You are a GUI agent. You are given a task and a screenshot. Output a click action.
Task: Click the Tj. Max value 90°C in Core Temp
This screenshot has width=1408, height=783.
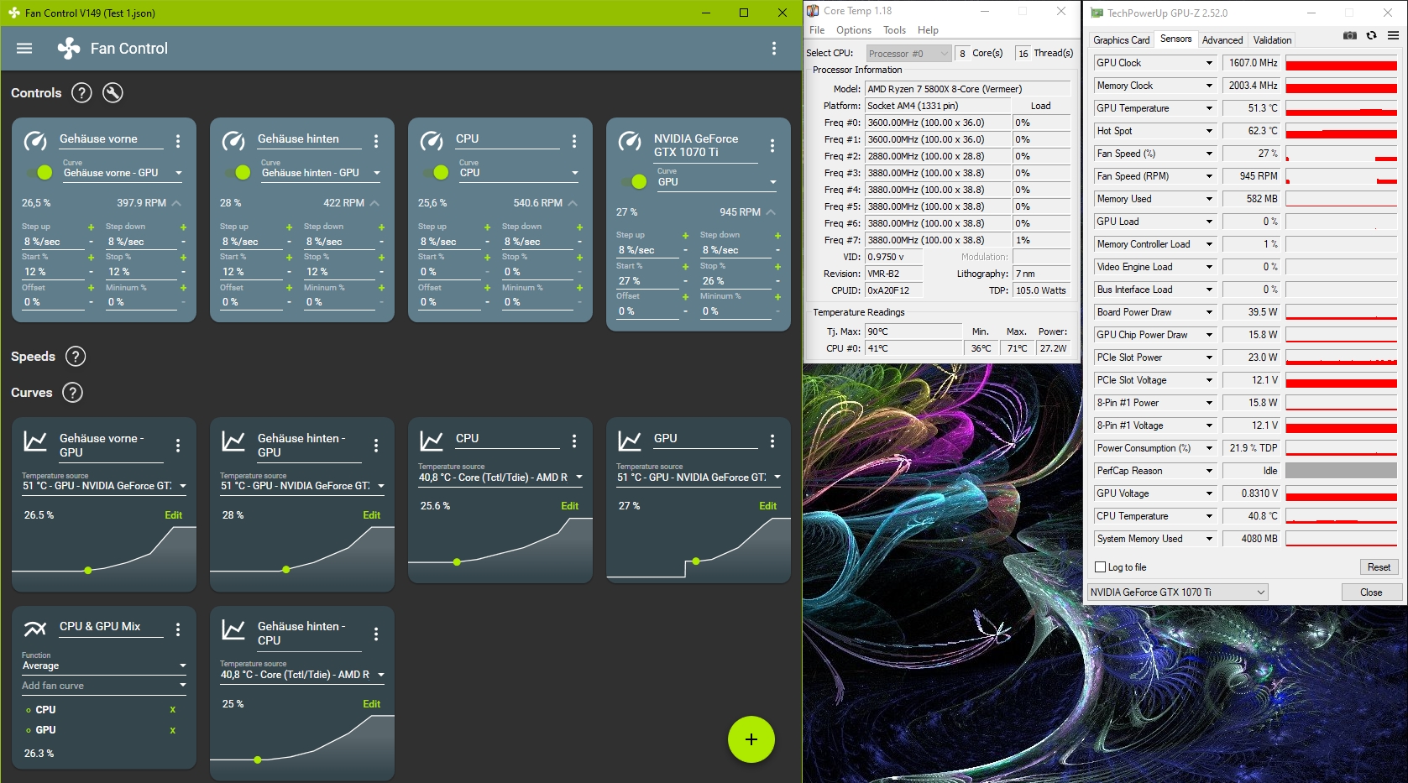click(x=913, y=331)
